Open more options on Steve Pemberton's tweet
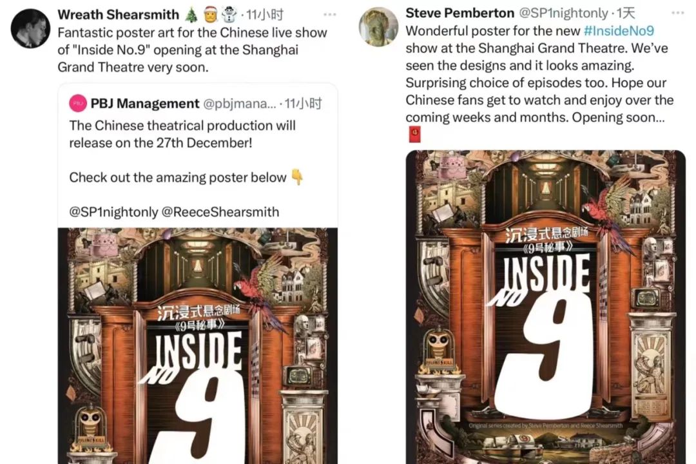Viewport: 696px width, 464px height. (678, 13)
